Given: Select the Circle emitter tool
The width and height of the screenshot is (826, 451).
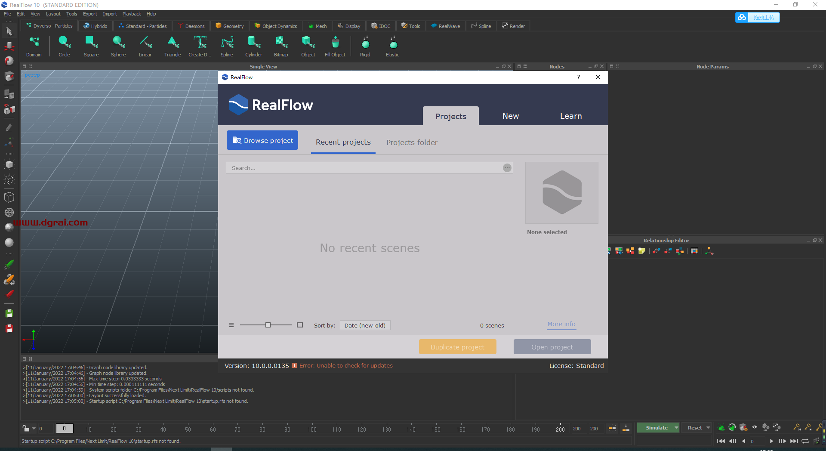Looking at the screenshot, I should 64,46.
